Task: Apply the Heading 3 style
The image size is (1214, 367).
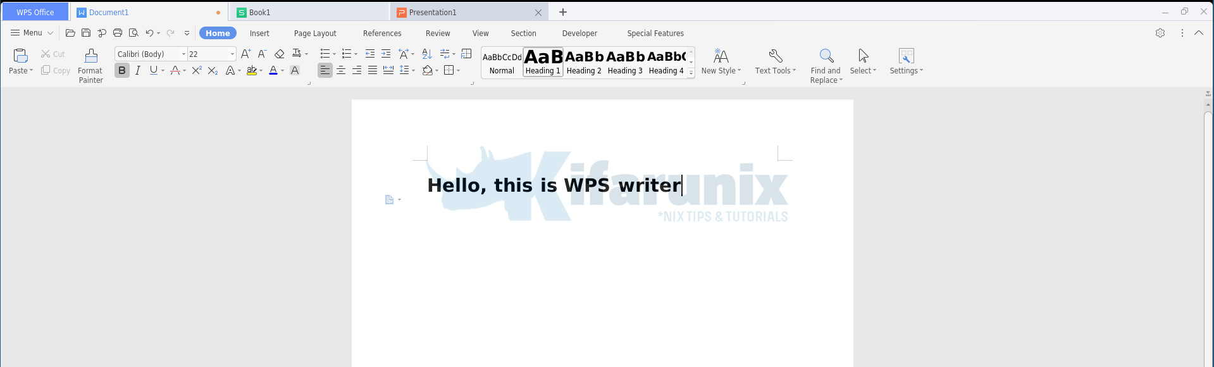Action: [x=625, y=63]
